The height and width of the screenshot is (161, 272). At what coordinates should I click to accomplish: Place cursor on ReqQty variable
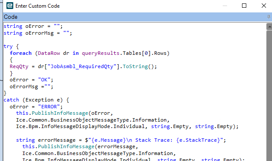click(x=19, y=67)
